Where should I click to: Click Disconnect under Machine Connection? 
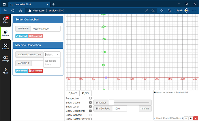pos(35,71)
